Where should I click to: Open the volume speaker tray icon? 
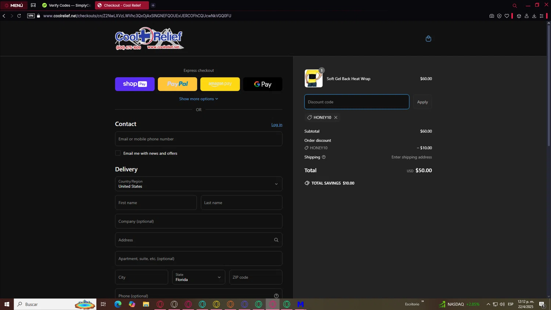coord(502,304)
